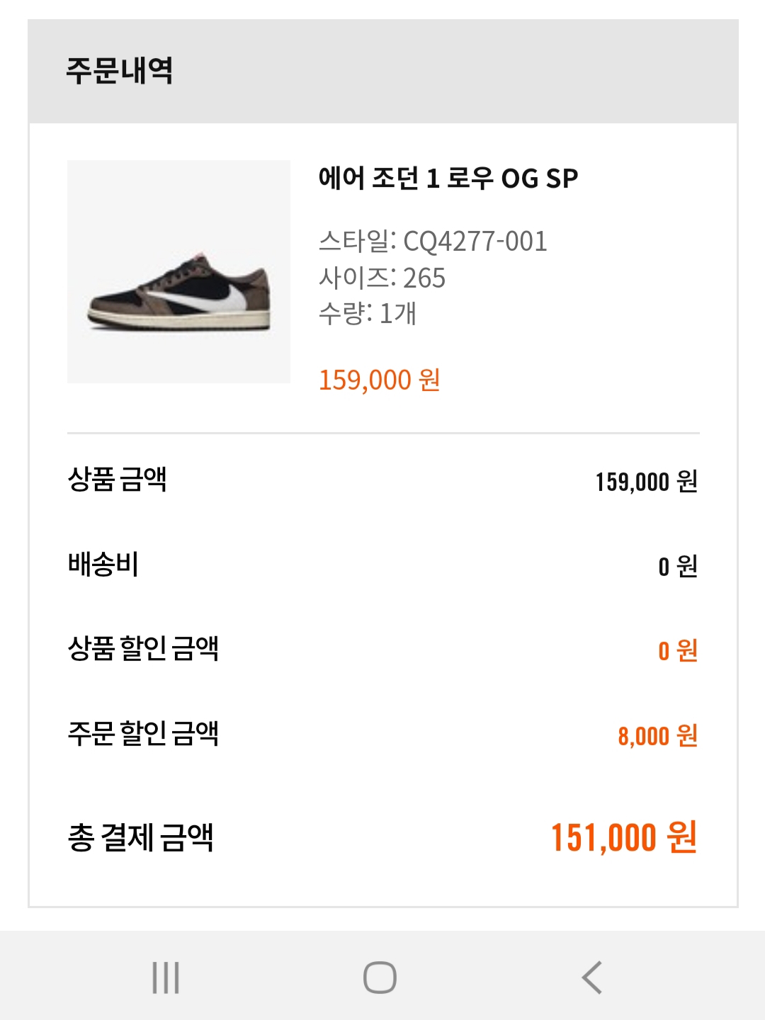Go back using the navigation back arrow
The image size is (765, 1020).
(592, 977)
